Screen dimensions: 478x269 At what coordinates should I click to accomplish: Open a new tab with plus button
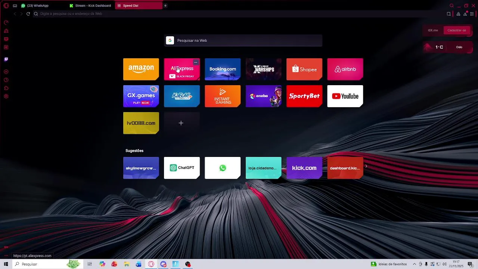click(x=165, y=6)
